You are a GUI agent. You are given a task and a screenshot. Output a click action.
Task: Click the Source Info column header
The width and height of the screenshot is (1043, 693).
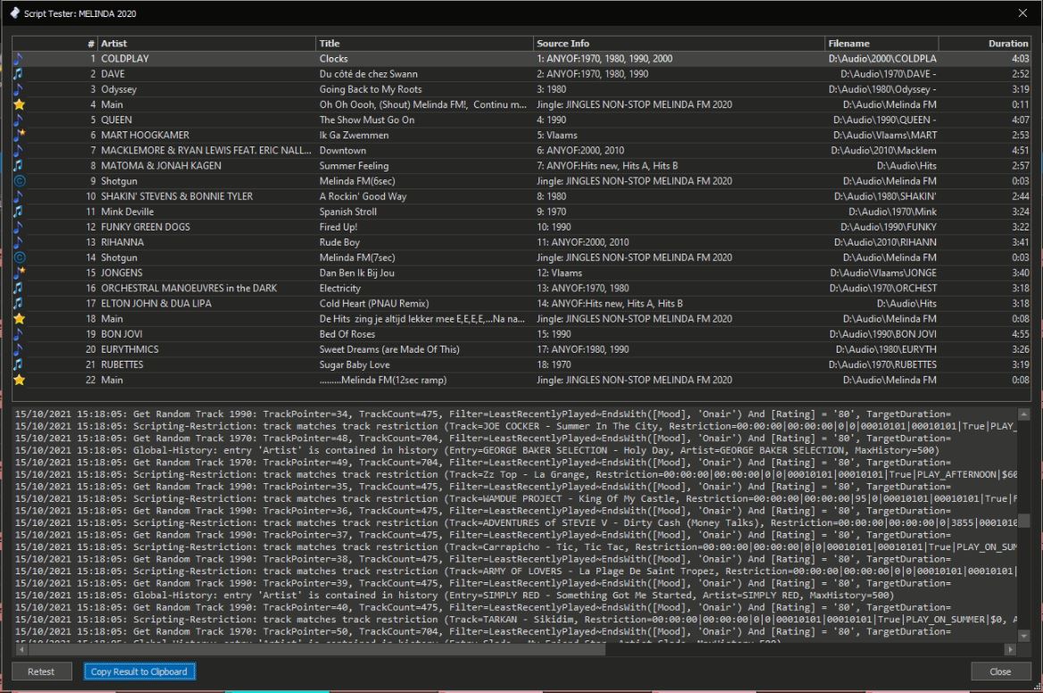(679, 43)
